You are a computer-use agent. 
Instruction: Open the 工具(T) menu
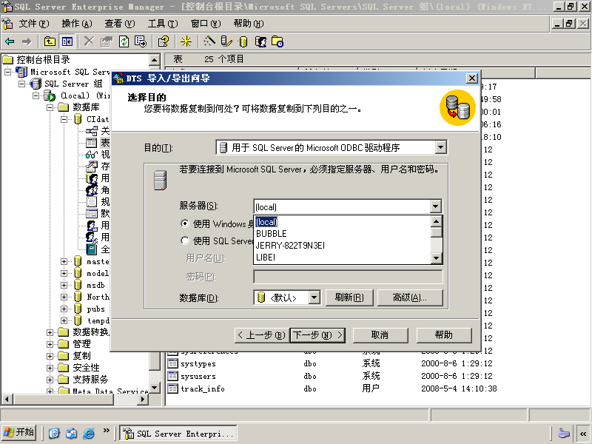click(x=163, y=24)
